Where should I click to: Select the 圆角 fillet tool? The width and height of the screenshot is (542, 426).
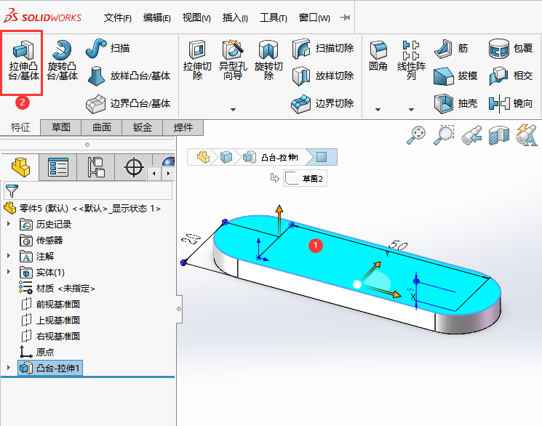click(x=378, y=56)
